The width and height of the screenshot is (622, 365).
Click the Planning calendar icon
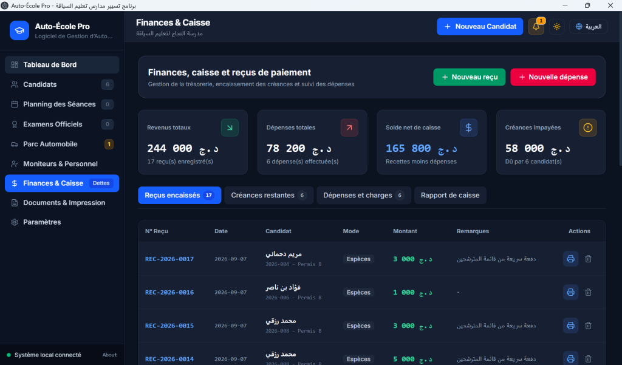click(15, 104)
